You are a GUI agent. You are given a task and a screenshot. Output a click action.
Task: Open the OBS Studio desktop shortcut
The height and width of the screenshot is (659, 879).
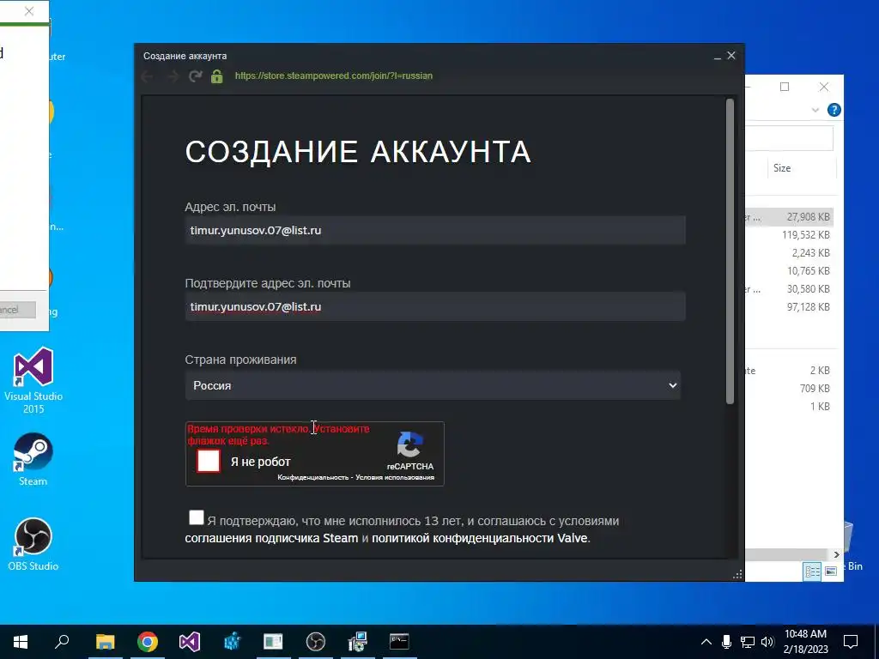point(33,544)
